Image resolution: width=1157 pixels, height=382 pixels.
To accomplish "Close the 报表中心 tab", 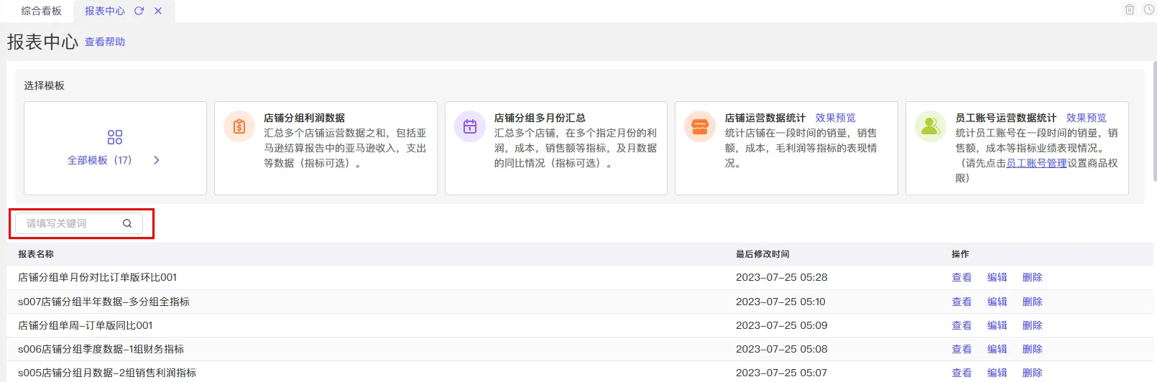I will pyautogui.click(x=158, y=11).
